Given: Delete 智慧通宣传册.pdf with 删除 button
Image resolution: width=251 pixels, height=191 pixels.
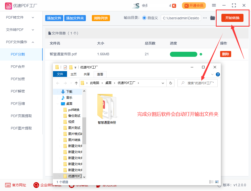Looking at the screenshot, I should (226, 54).
